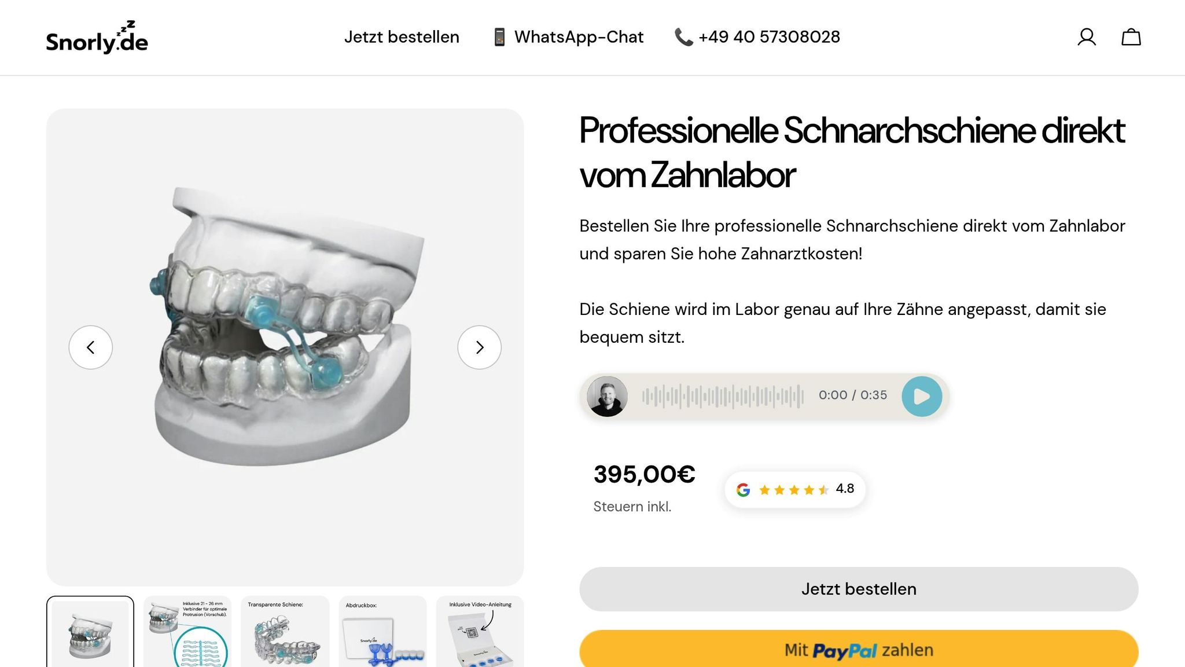Open 'Jetzt bestellen' in navigation menu
Image resolution: width=1185 pixels, height=667 pixels.
(402, 37)
